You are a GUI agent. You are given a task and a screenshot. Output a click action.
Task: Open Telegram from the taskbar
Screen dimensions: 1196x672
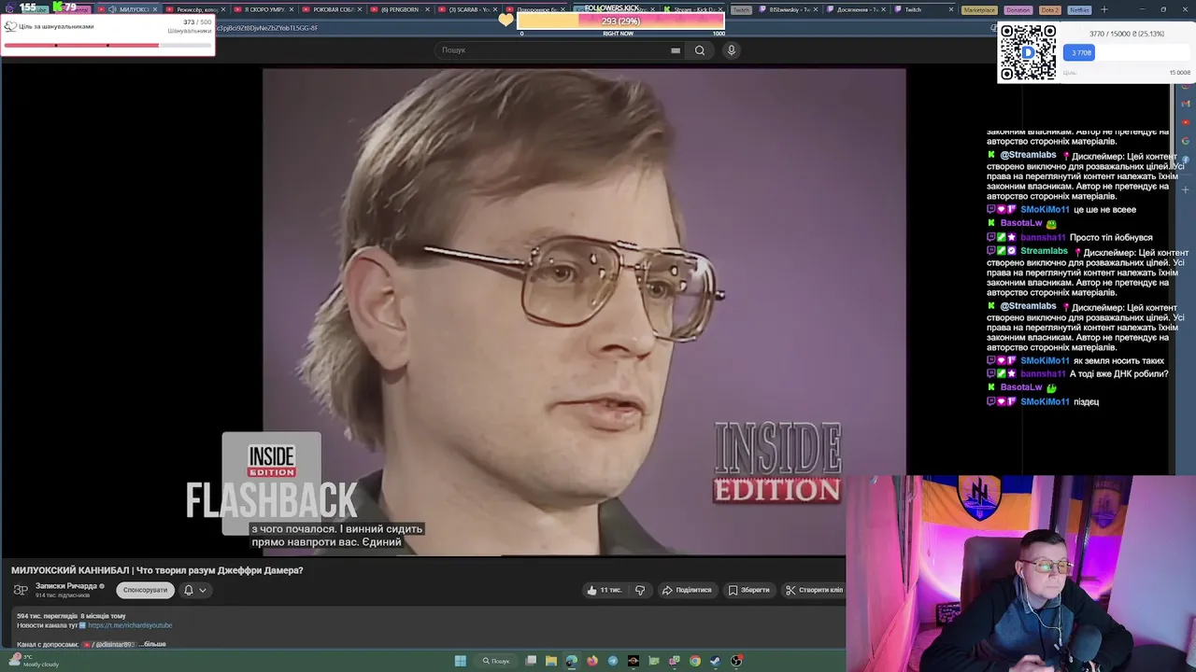point(613,661)
